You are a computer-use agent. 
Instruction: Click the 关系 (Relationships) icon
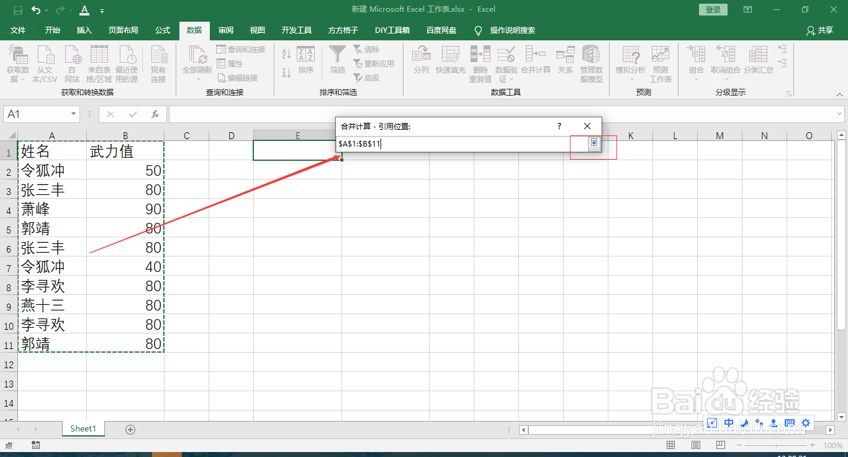pos(566,62)
